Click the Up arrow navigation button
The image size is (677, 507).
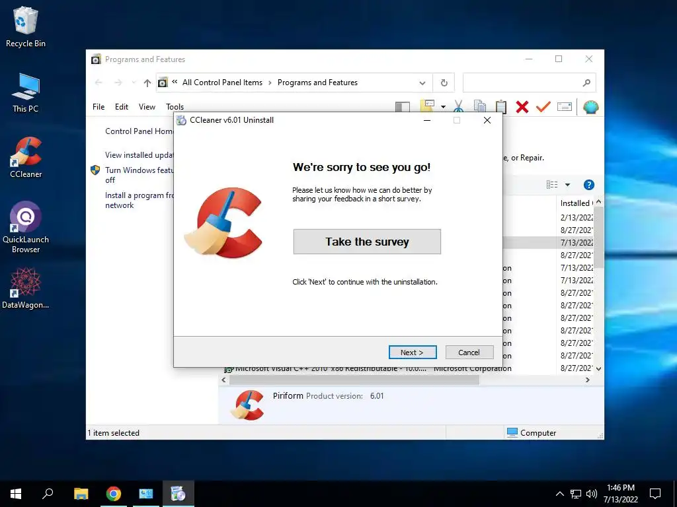[x=147, y=83]
